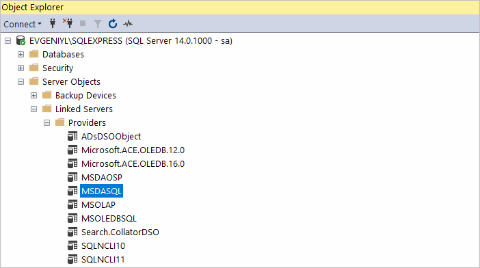Click the Backup Devices folder icon
480x268 pixels.
point(46,95)
